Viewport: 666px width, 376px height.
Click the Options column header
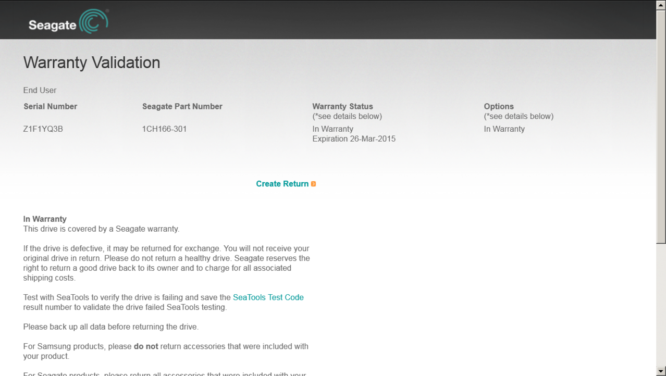499,106
